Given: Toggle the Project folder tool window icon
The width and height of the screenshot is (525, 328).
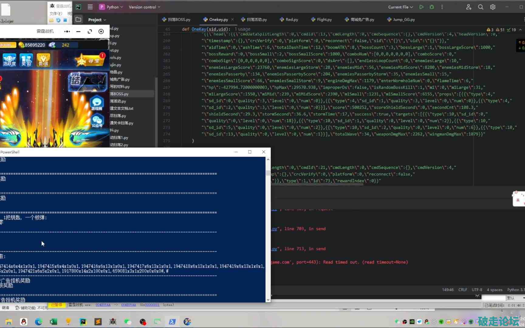Looking at the screenshot, I should point(78,19).
